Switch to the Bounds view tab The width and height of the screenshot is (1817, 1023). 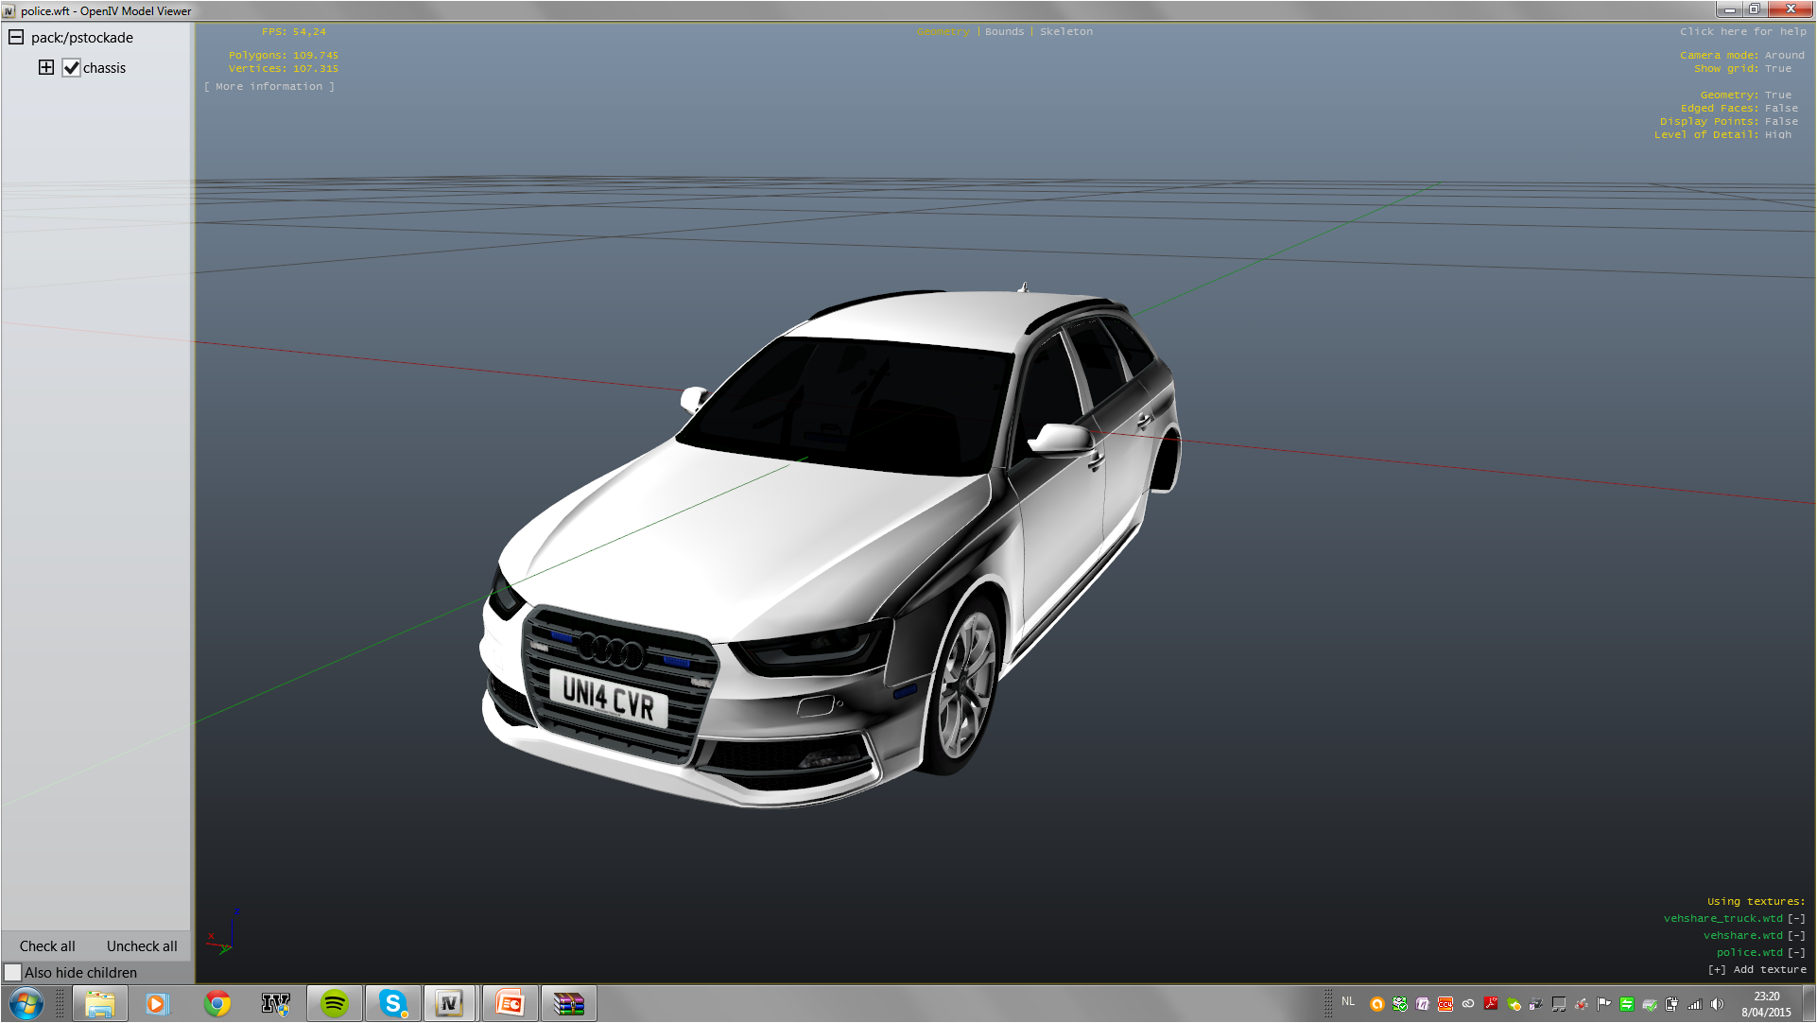coord(1004,31)
